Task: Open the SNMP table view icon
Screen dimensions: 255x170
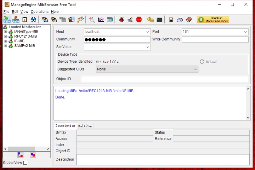Action: [x=110, y=20]
